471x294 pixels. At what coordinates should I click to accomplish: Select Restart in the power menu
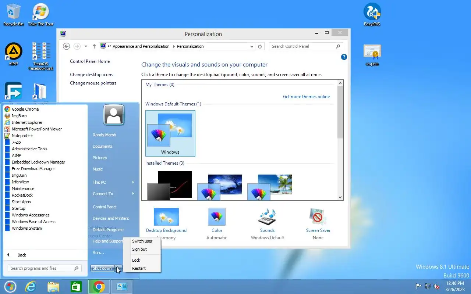tap(142, 268)
